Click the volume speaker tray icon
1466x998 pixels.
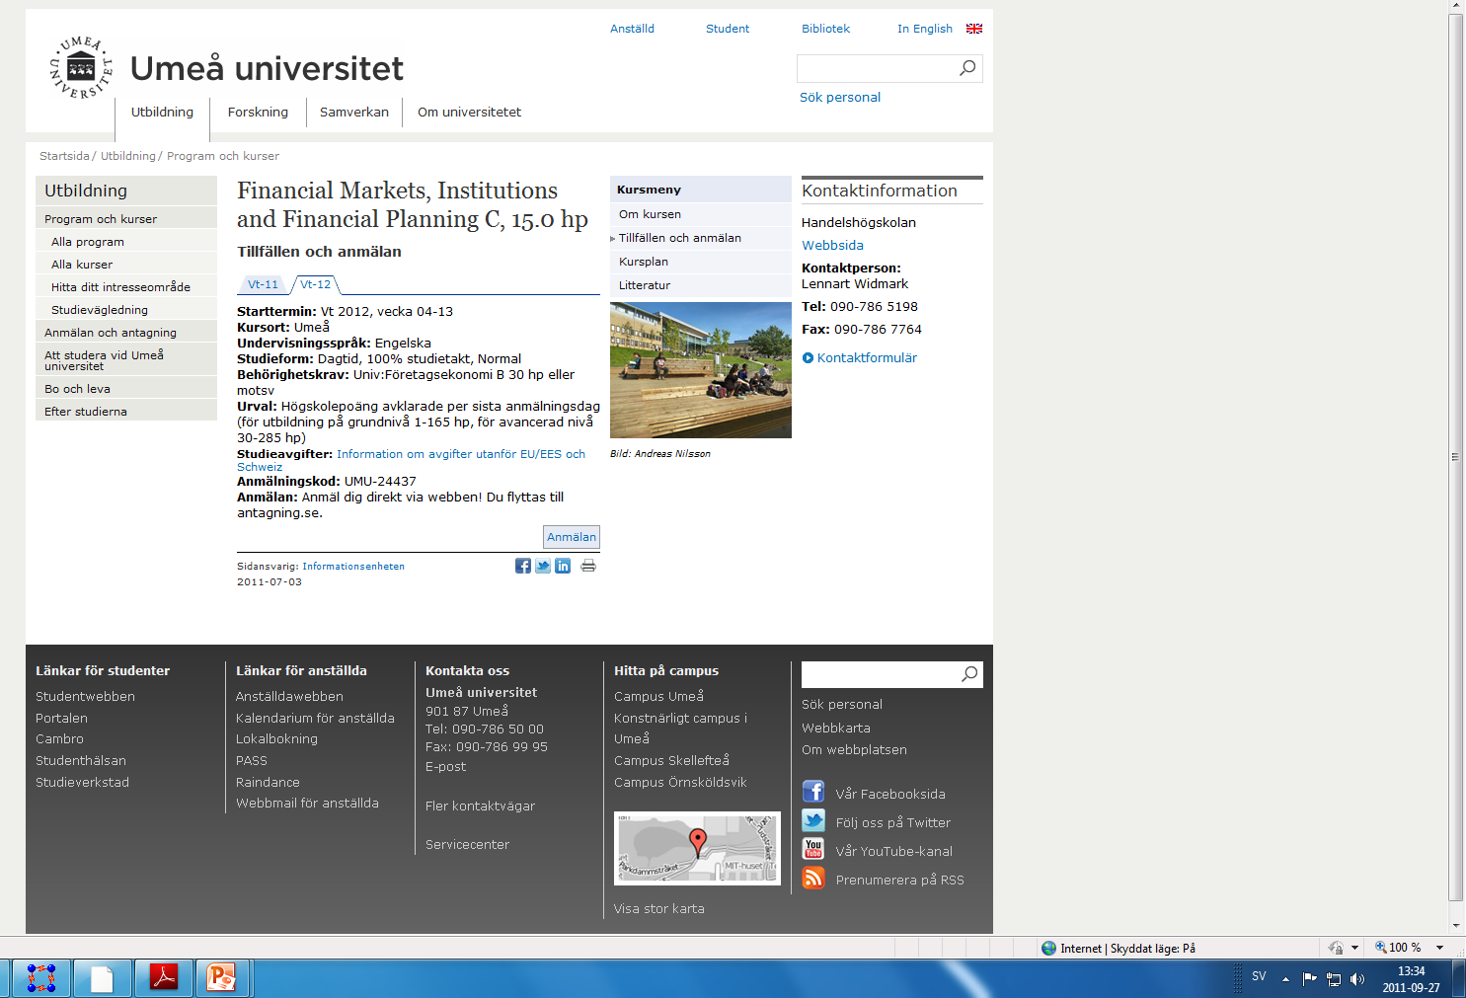point(1357,979)
